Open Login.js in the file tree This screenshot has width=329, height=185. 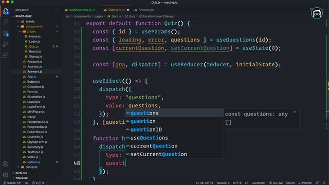34,42
